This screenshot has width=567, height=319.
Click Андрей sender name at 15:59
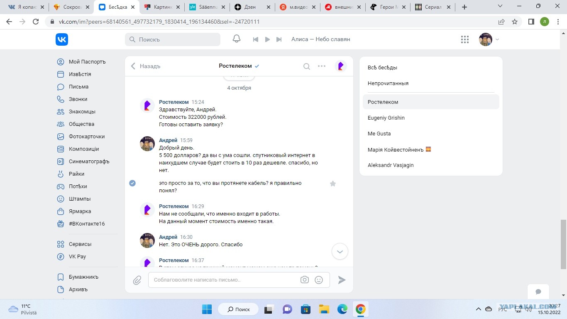tap(168, 140)
